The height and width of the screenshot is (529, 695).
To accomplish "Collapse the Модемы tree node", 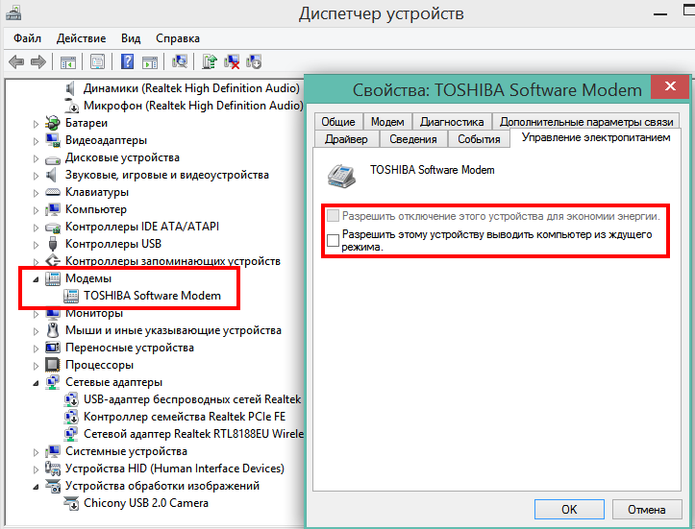I will 36,279.
